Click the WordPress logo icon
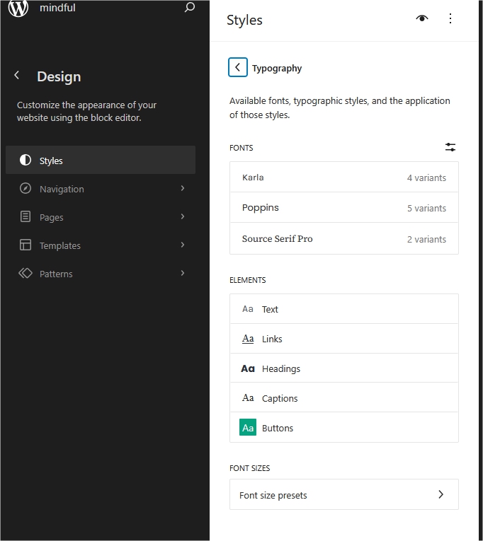 [18, 8]
